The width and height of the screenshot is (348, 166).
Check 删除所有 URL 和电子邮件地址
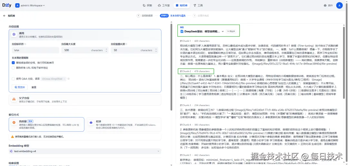pos(13,68)
